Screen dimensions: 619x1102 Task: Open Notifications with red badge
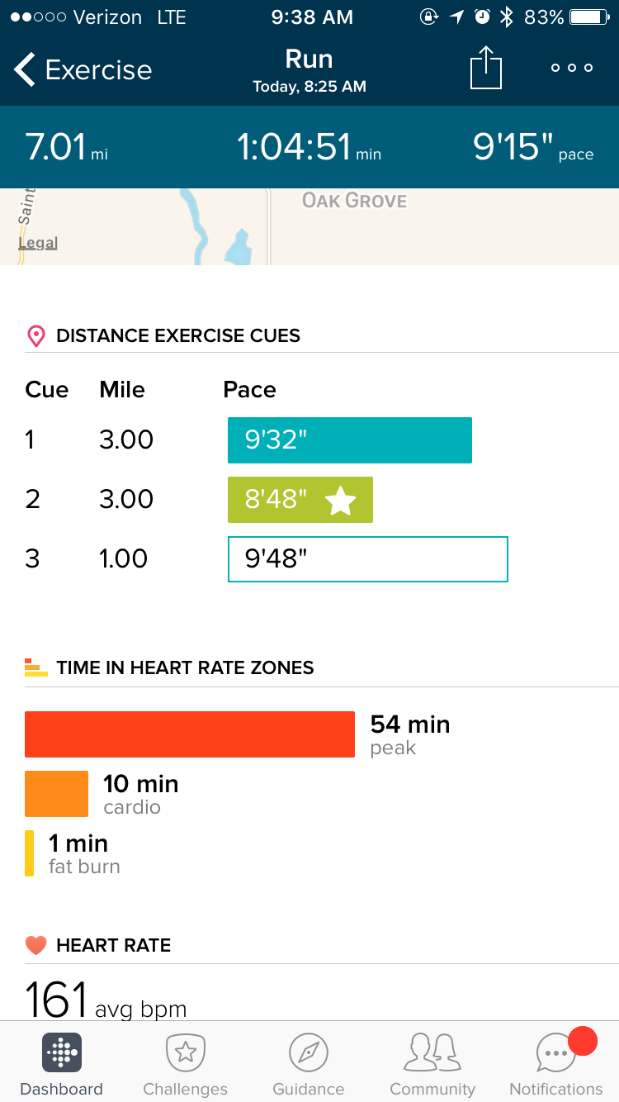tap(556, 1065)
